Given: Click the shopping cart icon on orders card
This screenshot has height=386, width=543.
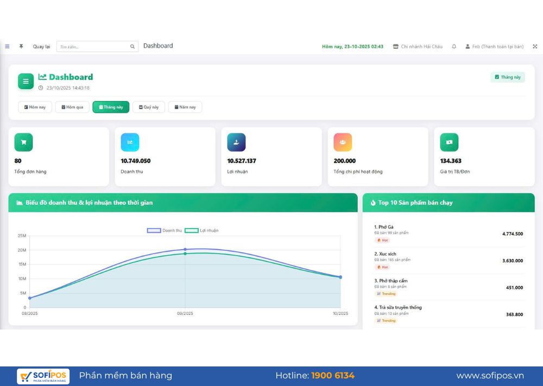Looking at the screenshot, I should pyautogui.click(x=23, y=142).
